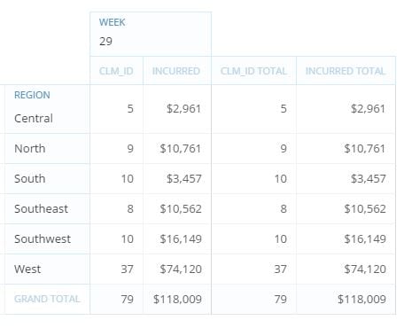
Task: Click the grand total incurred total $118,009
Action: pos(361,300)
